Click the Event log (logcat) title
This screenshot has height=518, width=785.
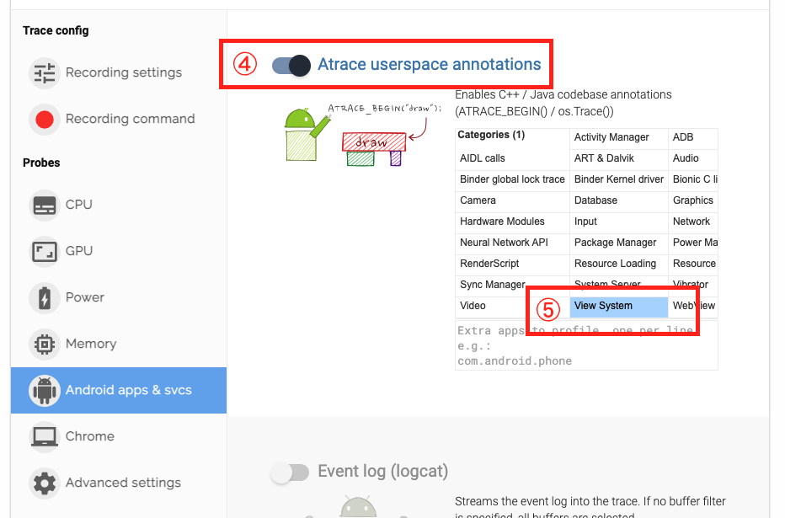pyautogui.click(x=383, y=472)
